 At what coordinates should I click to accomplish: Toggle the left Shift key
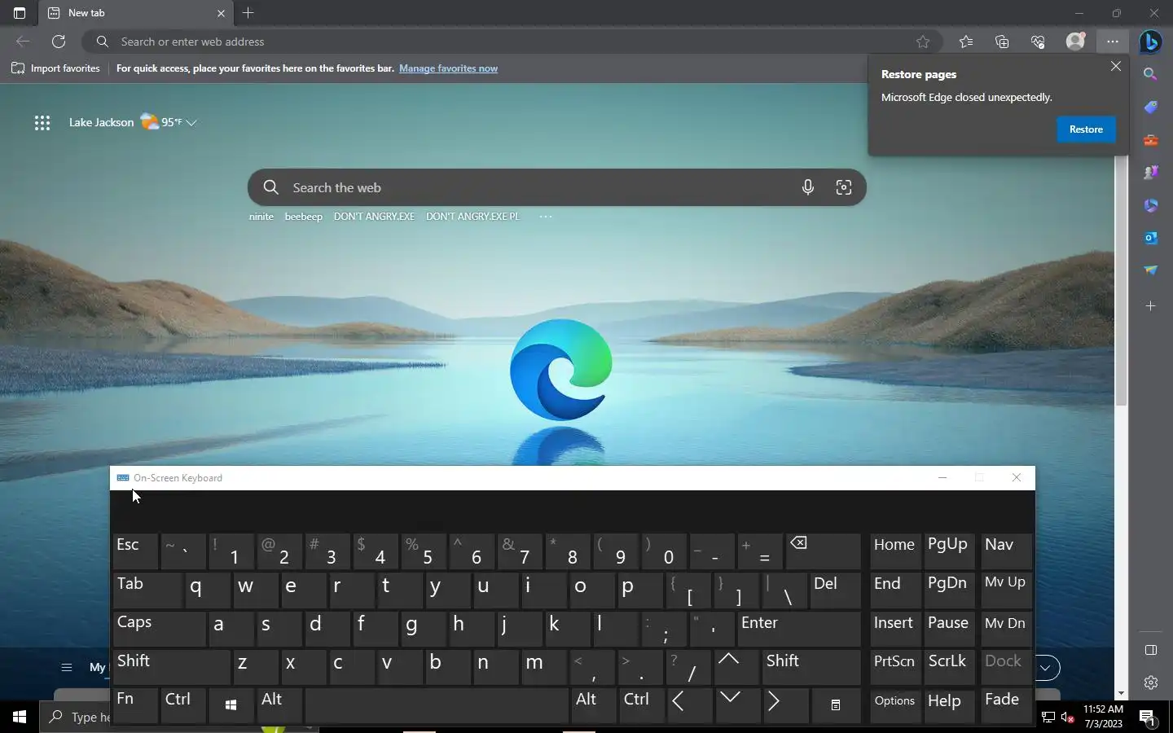(171, 667)
